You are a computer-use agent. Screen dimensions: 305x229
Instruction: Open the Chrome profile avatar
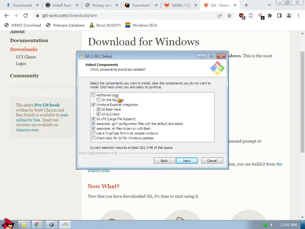click(x=289, y=16)
